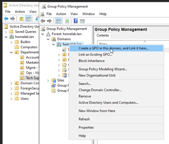
Task: Collapse Domains node in GPM tree
Action: [x=48, y=39]
